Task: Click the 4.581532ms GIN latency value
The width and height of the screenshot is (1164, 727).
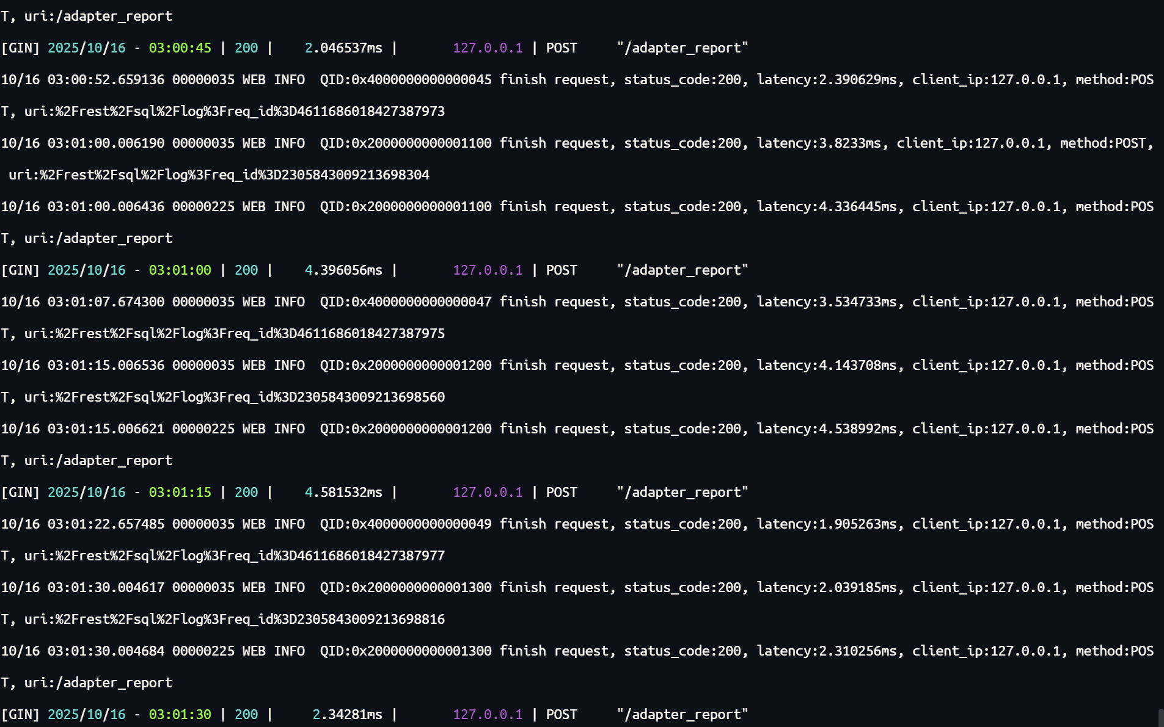Action: click(x=343, y=493)
